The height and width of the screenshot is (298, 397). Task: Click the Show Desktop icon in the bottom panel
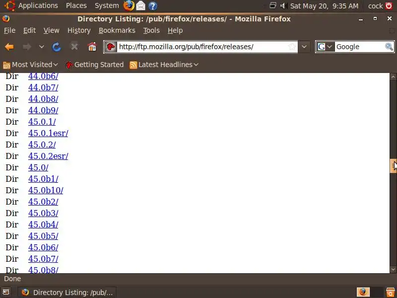click(x=6, y=292)
